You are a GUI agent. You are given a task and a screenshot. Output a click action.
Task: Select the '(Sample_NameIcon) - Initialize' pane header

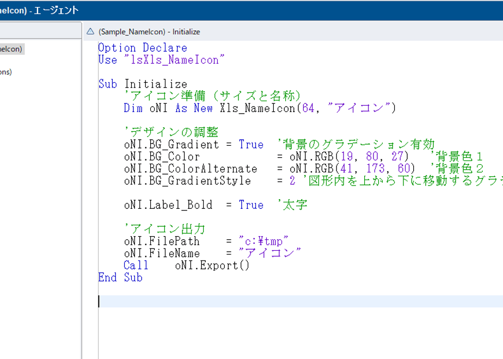pos(149,32)
